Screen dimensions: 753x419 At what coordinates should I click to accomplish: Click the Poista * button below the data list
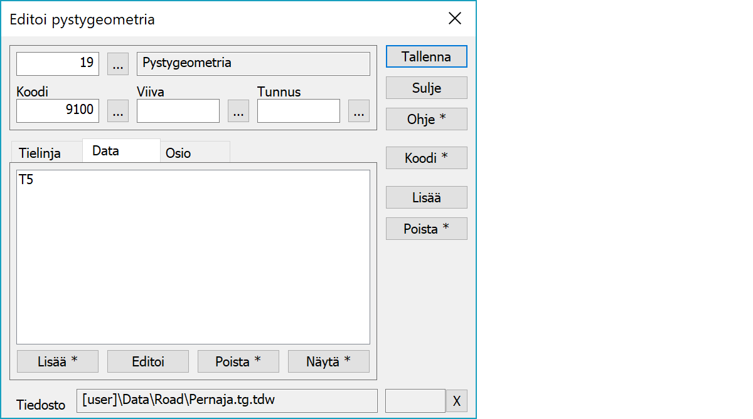238,361
